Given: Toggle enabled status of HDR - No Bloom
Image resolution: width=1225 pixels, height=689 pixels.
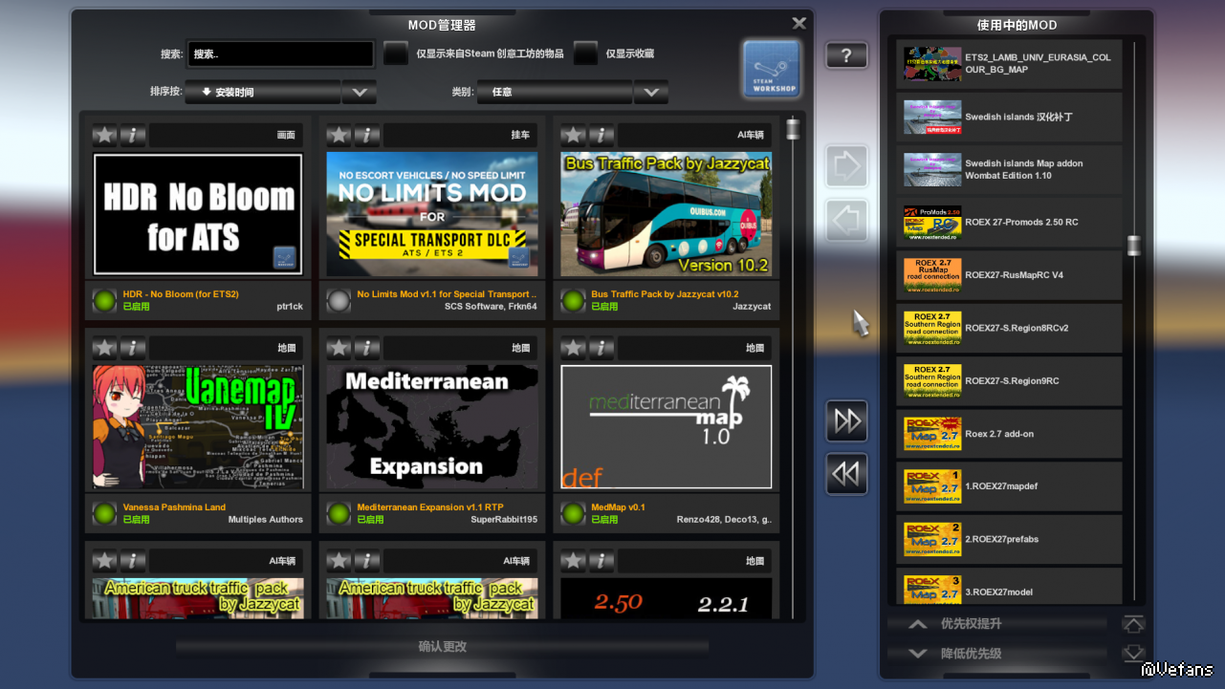Looking at the screenshot, I should coord(104,301).
